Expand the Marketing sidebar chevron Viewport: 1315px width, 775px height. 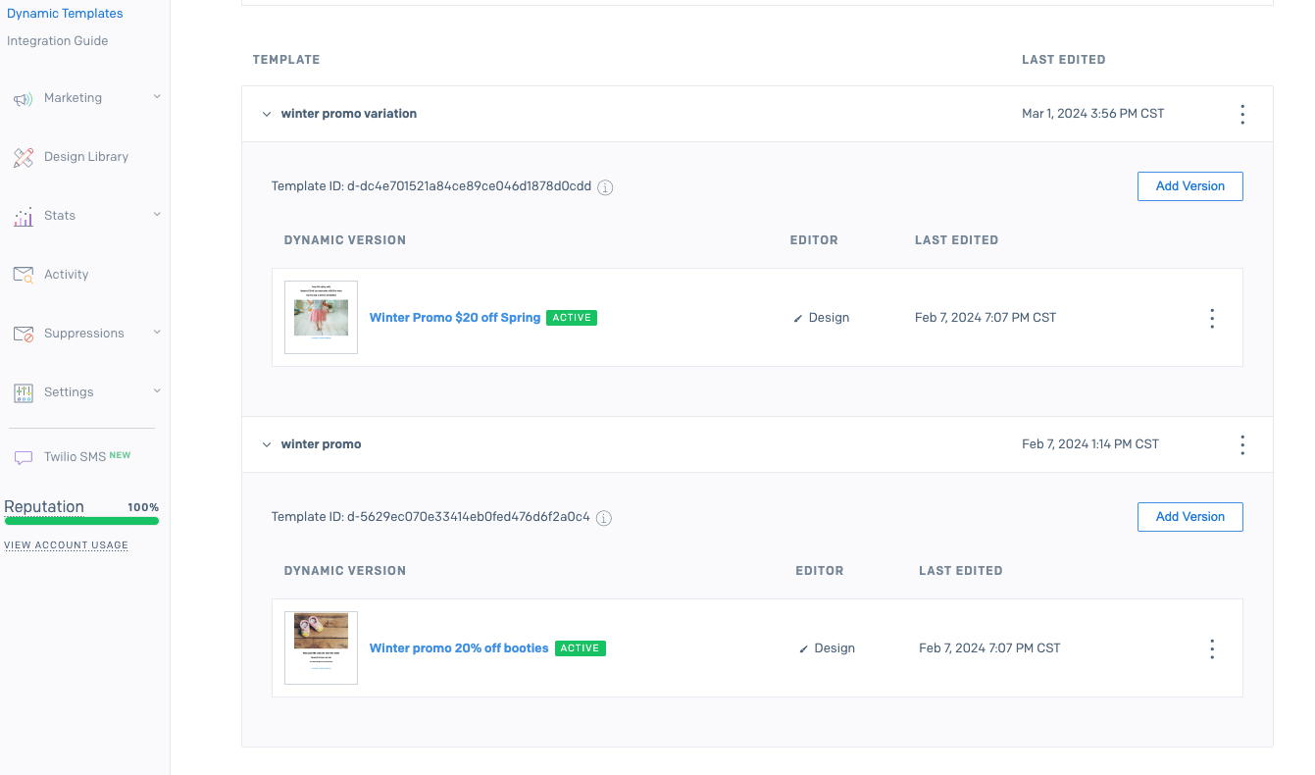(156, 97)
